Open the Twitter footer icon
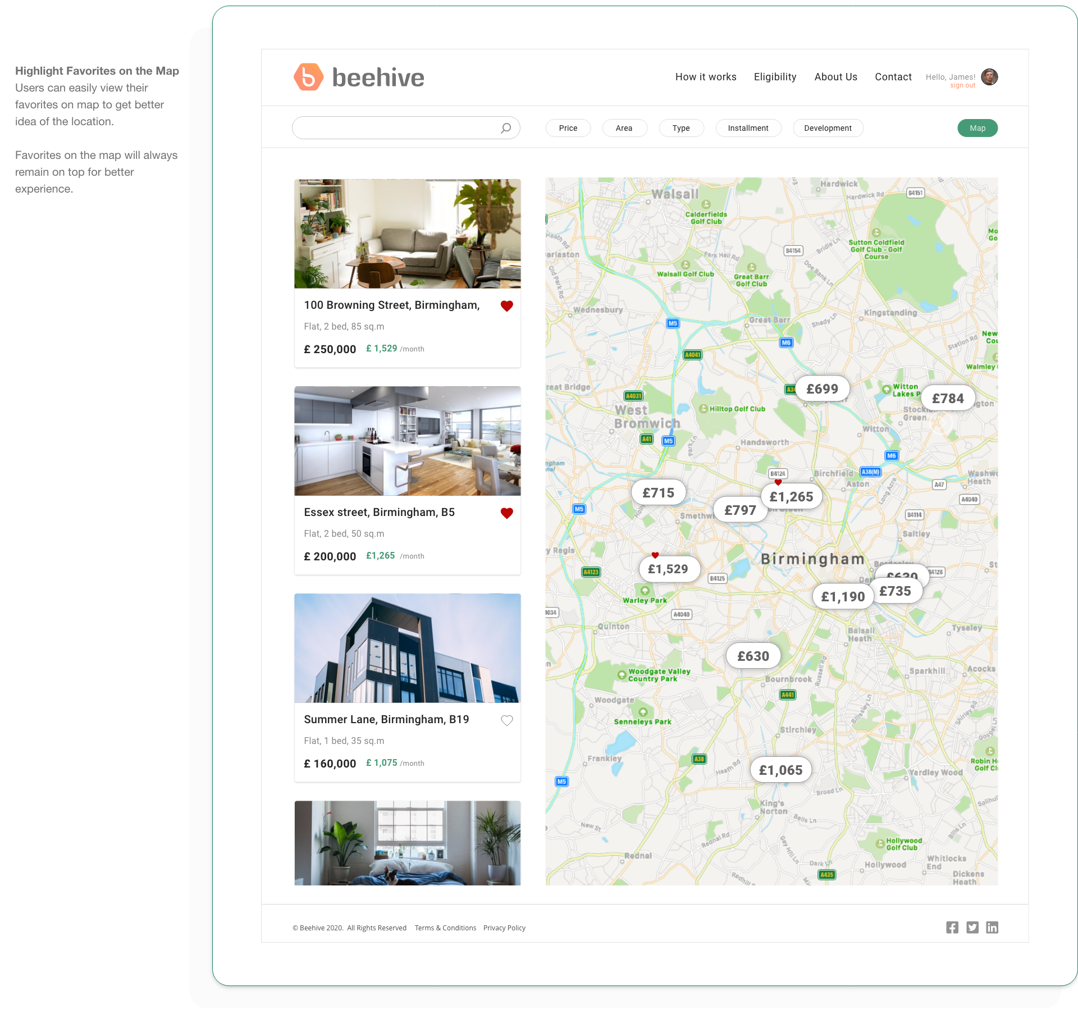 972,928
